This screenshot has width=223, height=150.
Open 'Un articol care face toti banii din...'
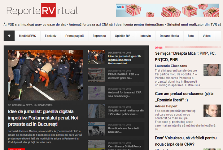point(123,130)
